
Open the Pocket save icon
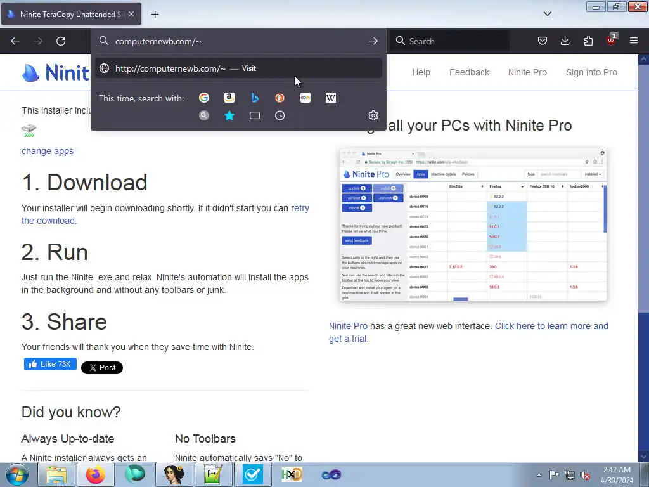click(x=543, y=41)
